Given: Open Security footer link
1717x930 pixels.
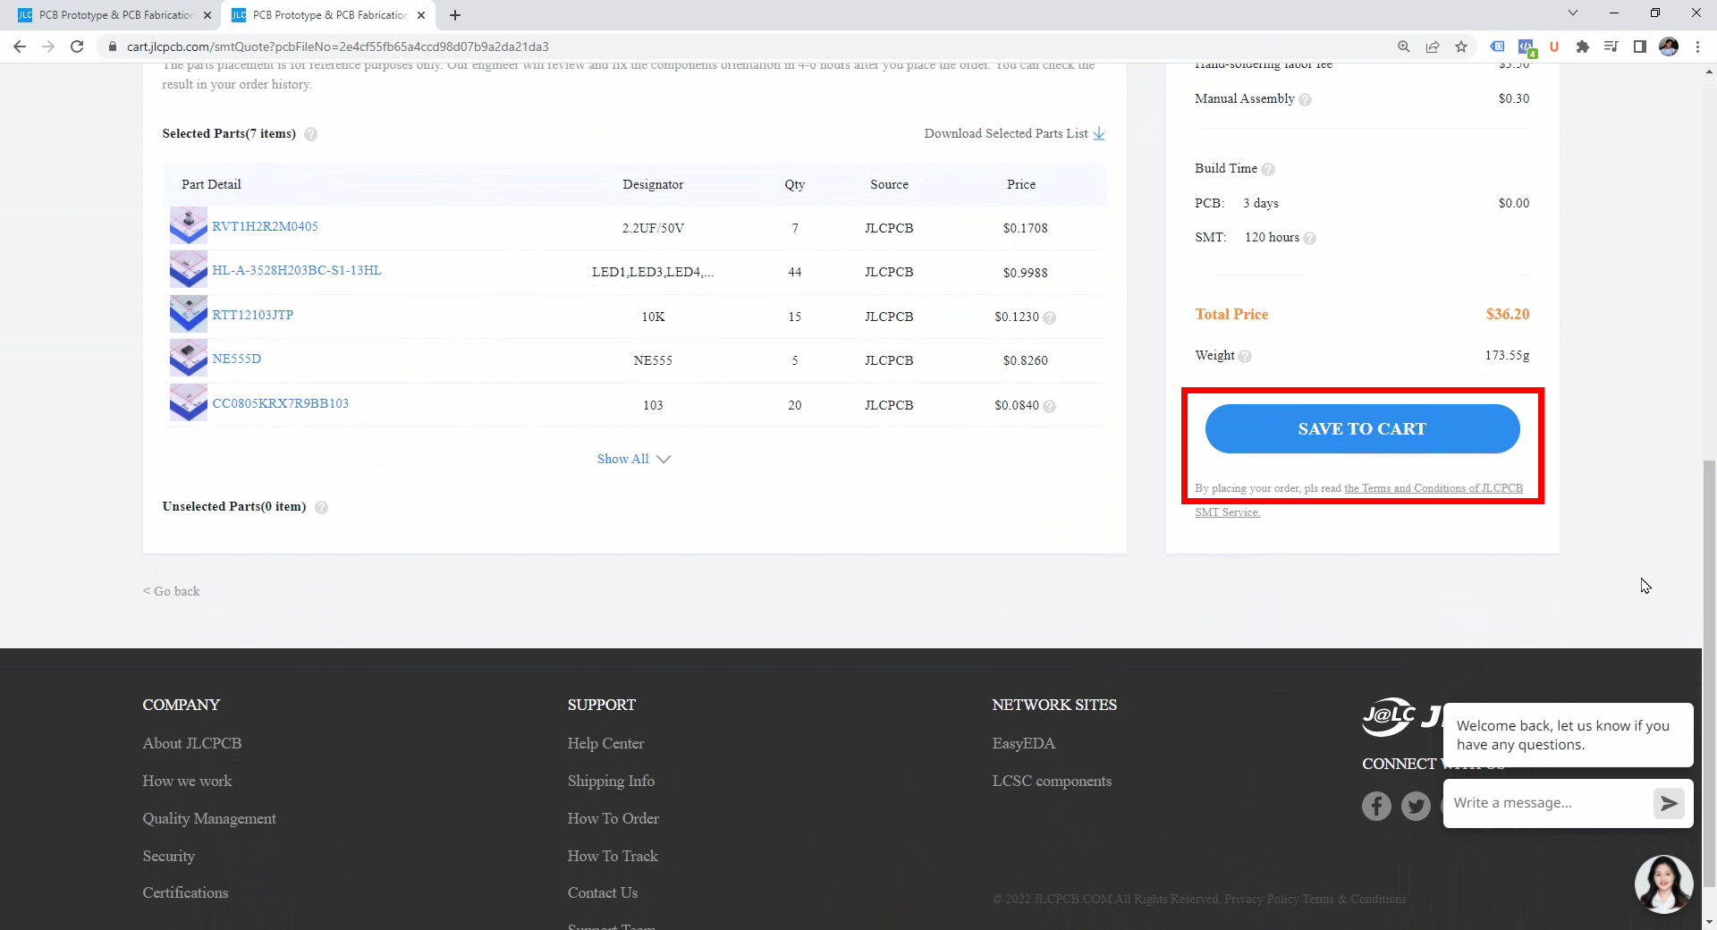Looking at the screenshot, I should click(168, 856).
